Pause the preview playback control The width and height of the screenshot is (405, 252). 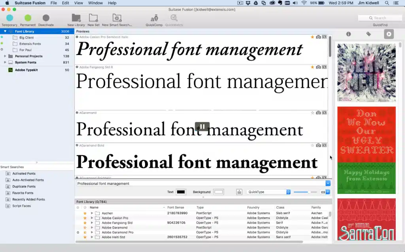pyautogui.click(x=202, y=126)
